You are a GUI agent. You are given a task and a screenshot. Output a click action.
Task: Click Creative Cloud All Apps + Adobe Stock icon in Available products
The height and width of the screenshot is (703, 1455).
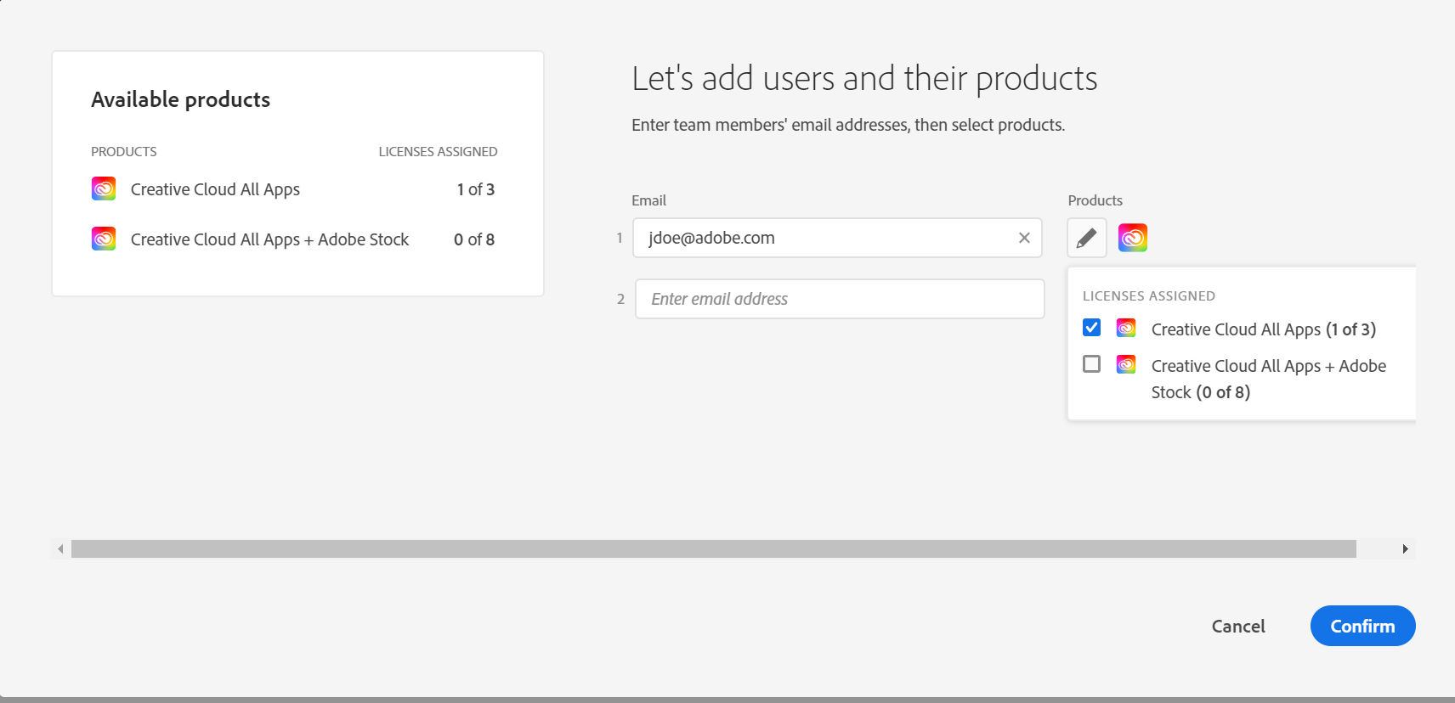(x=104, y=239)
